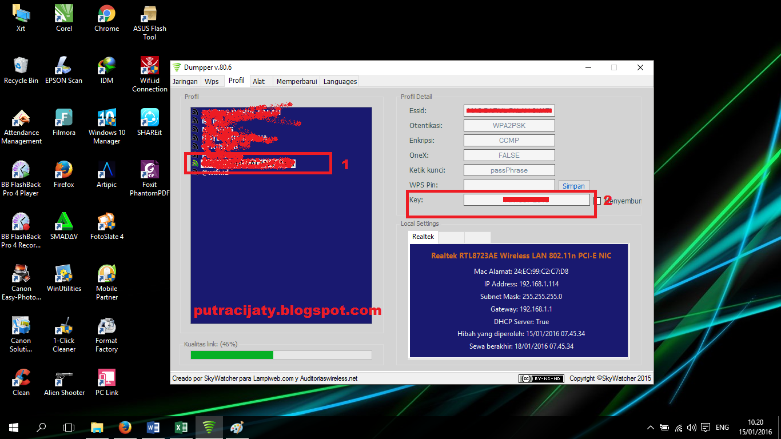Click the WPS Pin input field

coord(509,185)
